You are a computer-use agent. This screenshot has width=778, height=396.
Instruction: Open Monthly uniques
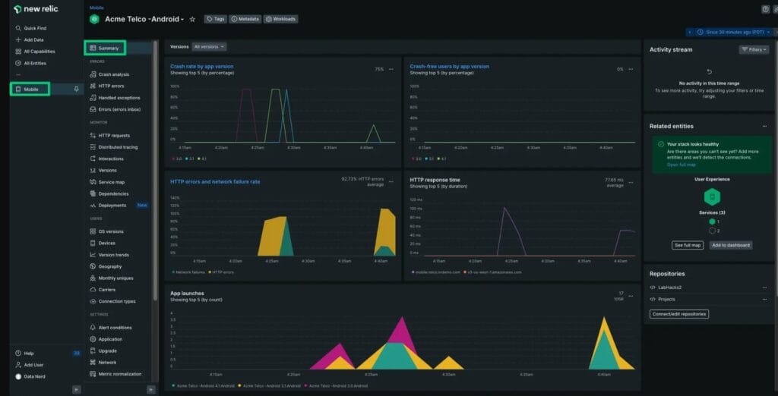coord(111,278)
